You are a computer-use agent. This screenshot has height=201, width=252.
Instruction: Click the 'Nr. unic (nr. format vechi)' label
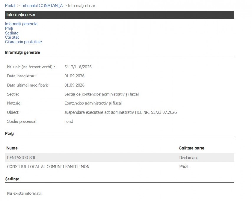point(31,67)
